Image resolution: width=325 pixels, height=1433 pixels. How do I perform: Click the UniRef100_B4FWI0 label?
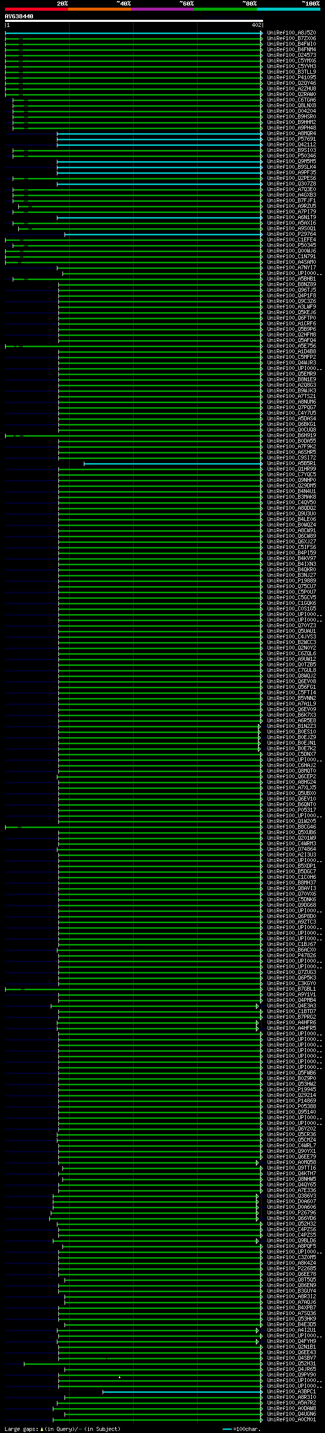(x=291, y=44)
